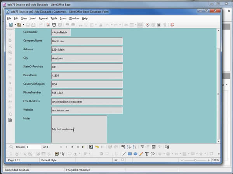Click zoom out minus in status bar
The width and height of the screenshot is (233, 174).
coord(182,160)
